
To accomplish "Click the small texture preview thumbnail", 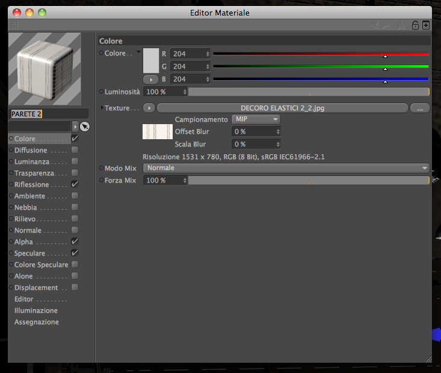I will 158,131.
